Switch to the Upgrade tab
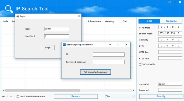 coord(171,21)
